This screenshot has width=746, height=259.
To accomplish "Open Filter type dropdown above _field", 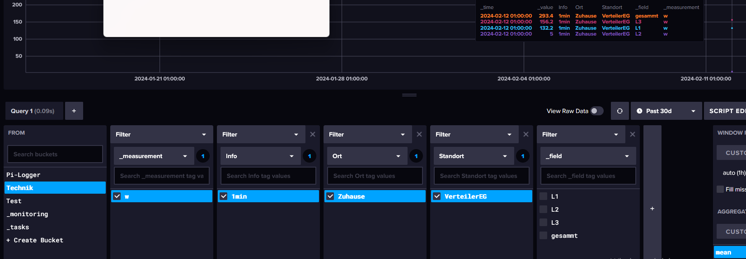I will (580, 134).
